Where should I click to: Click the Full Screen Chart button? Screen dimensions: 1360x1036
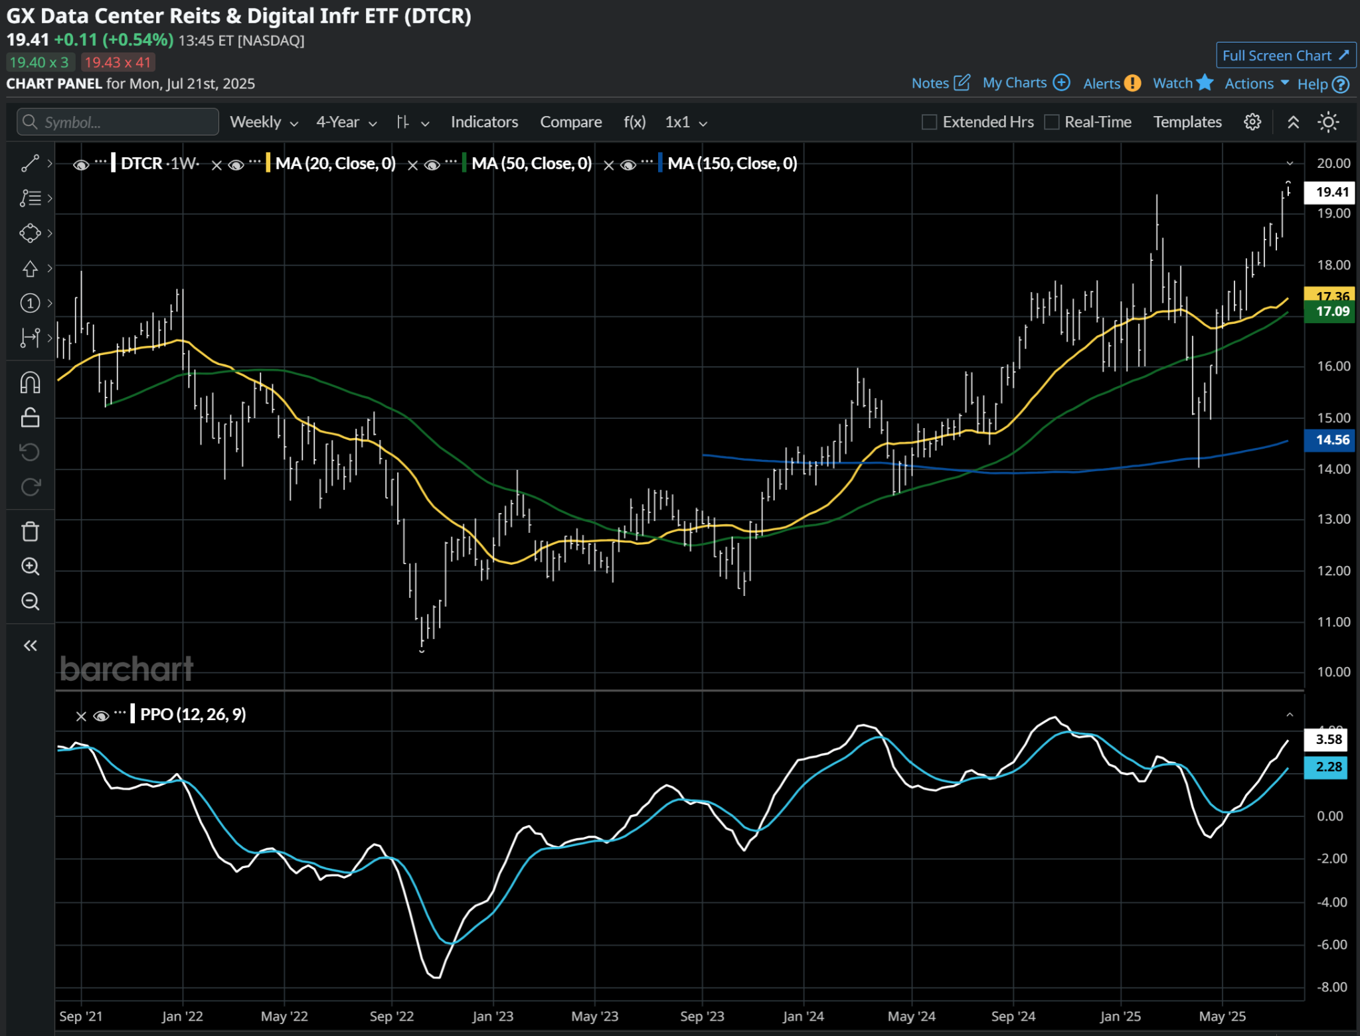click(1285, 56)
